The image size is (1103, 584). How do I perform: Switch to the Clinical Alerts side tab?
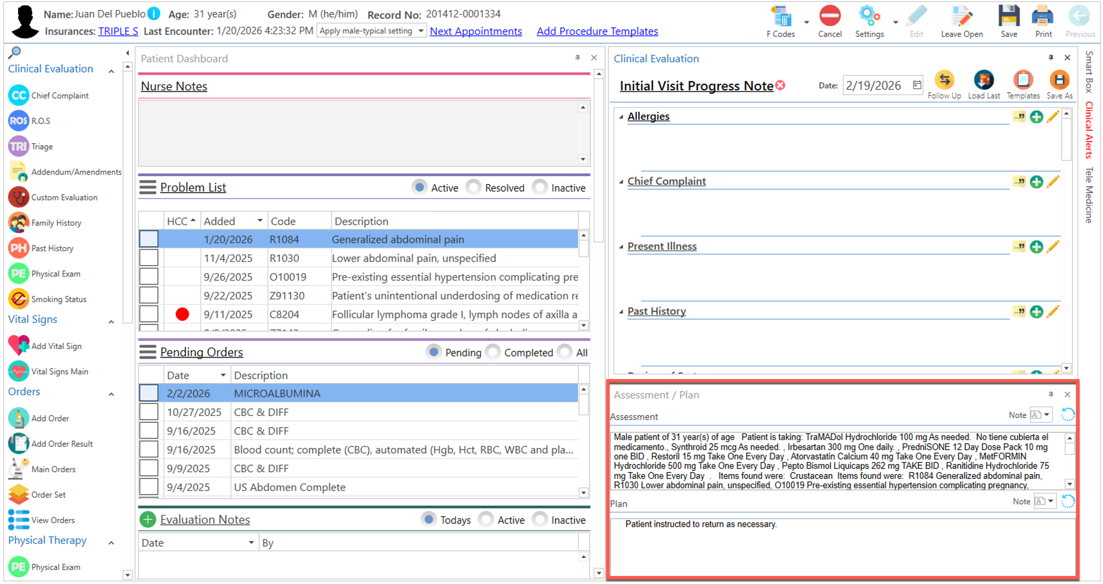1089,130
